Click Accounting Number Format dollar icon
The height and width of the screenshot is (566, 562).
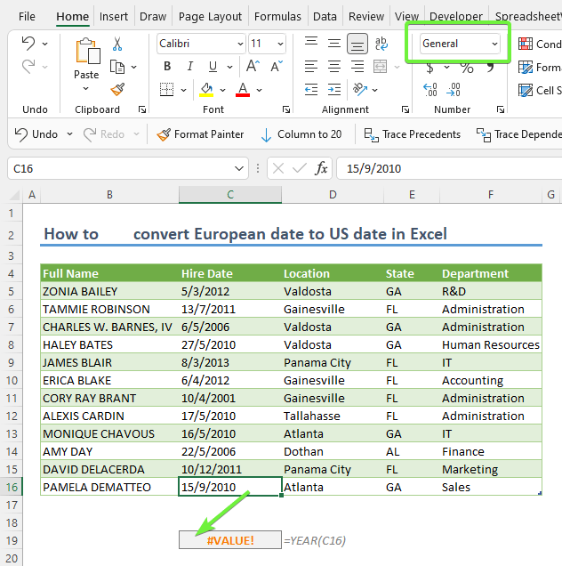pos(430,68)
